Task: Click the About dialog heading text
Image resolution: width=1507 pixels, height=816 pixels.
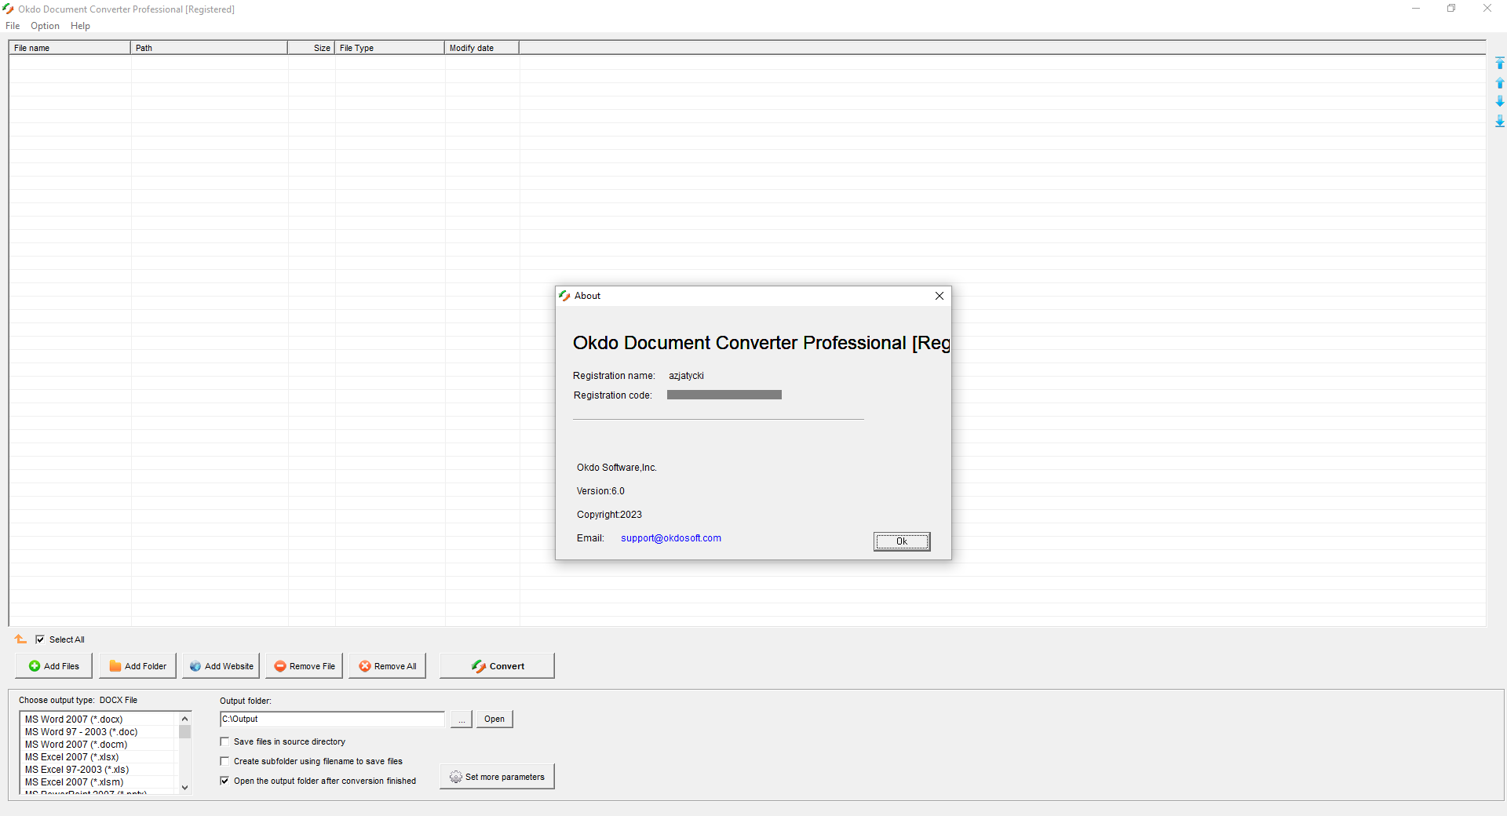Action: pos(761,343)
